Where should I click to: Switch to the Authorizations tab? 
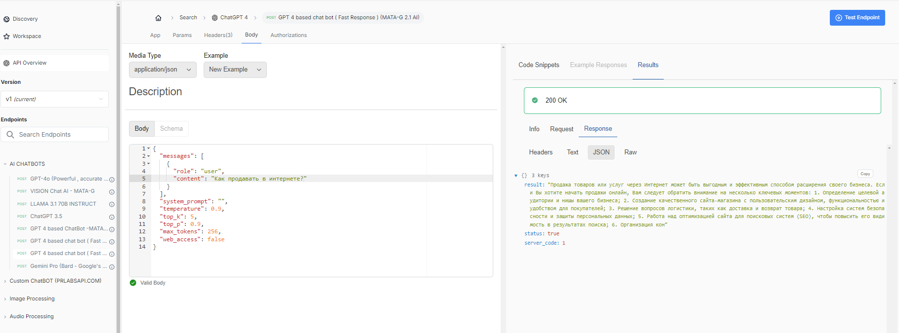tap(289, 36)
